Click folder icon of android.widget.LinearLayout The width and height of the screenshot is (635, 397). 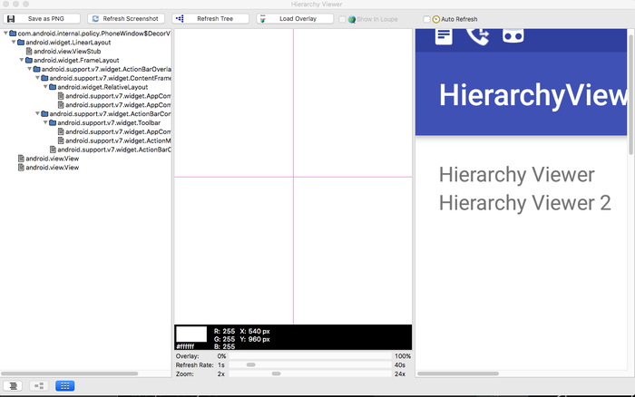[x=21, y=42]
